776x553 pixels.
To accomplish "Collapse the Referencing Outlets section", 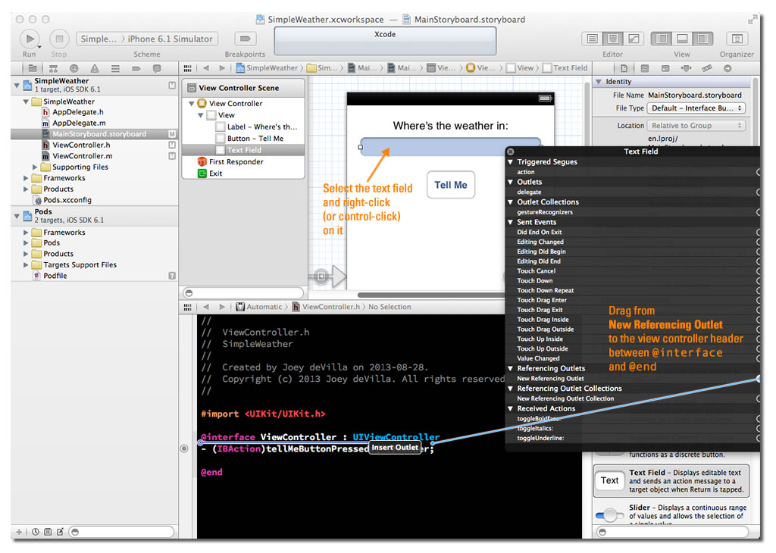I will point(510,368).
